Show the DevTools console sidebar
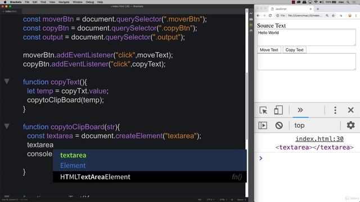This screenshot has height=202, width=360. [263, 125]
